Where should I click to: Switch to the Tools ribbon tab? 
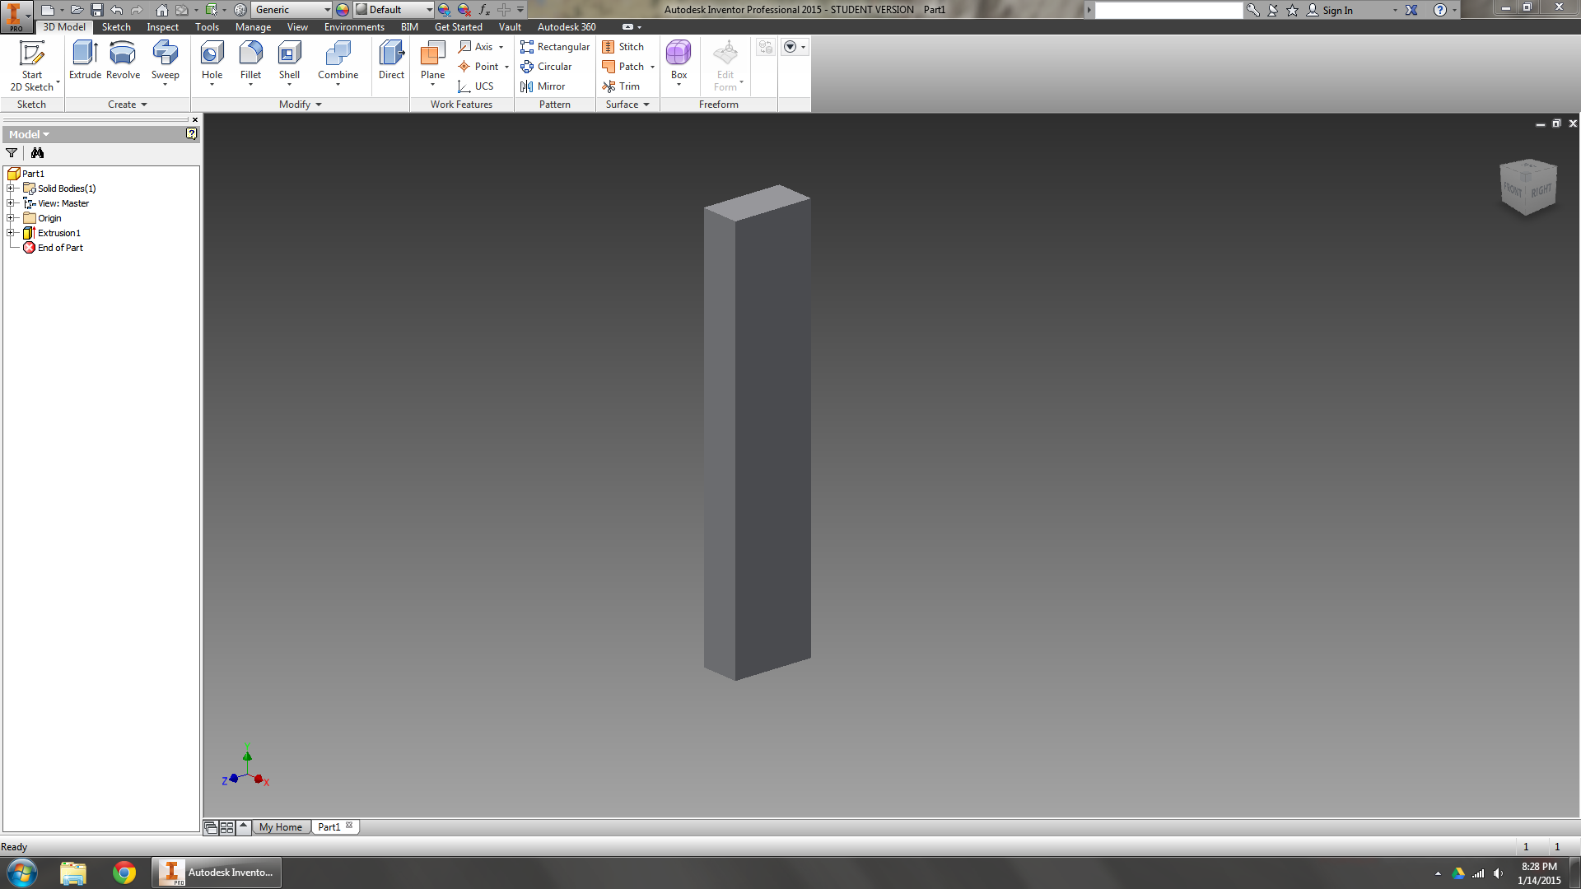[207, 27]
